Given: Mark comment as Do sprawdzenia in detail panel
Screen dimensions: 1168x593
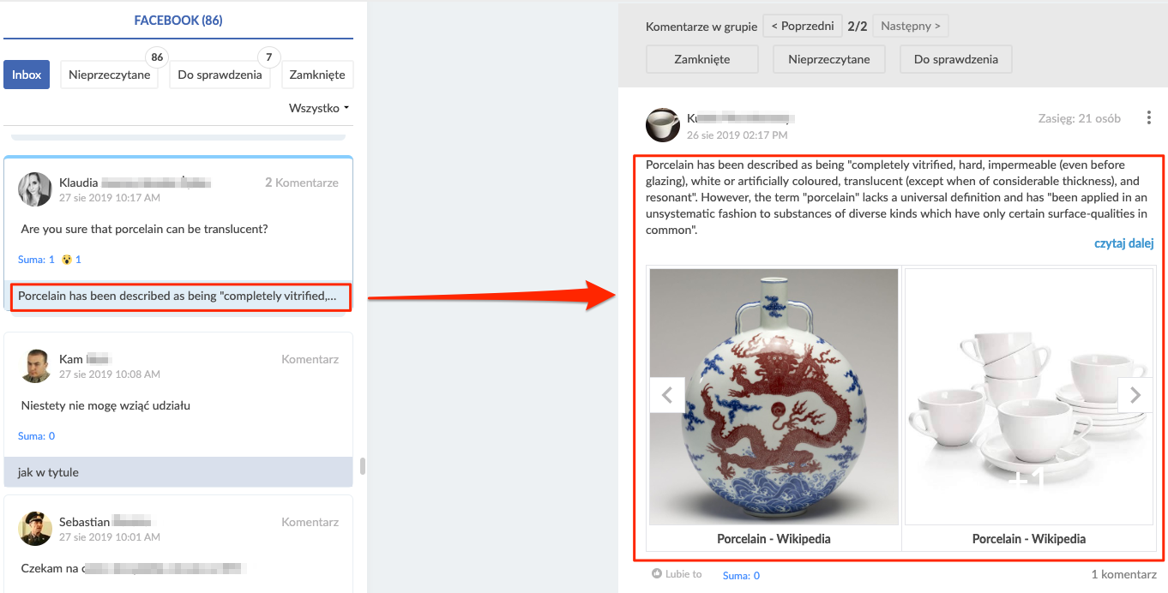Looking at the screenshot, I should point(955,59).
